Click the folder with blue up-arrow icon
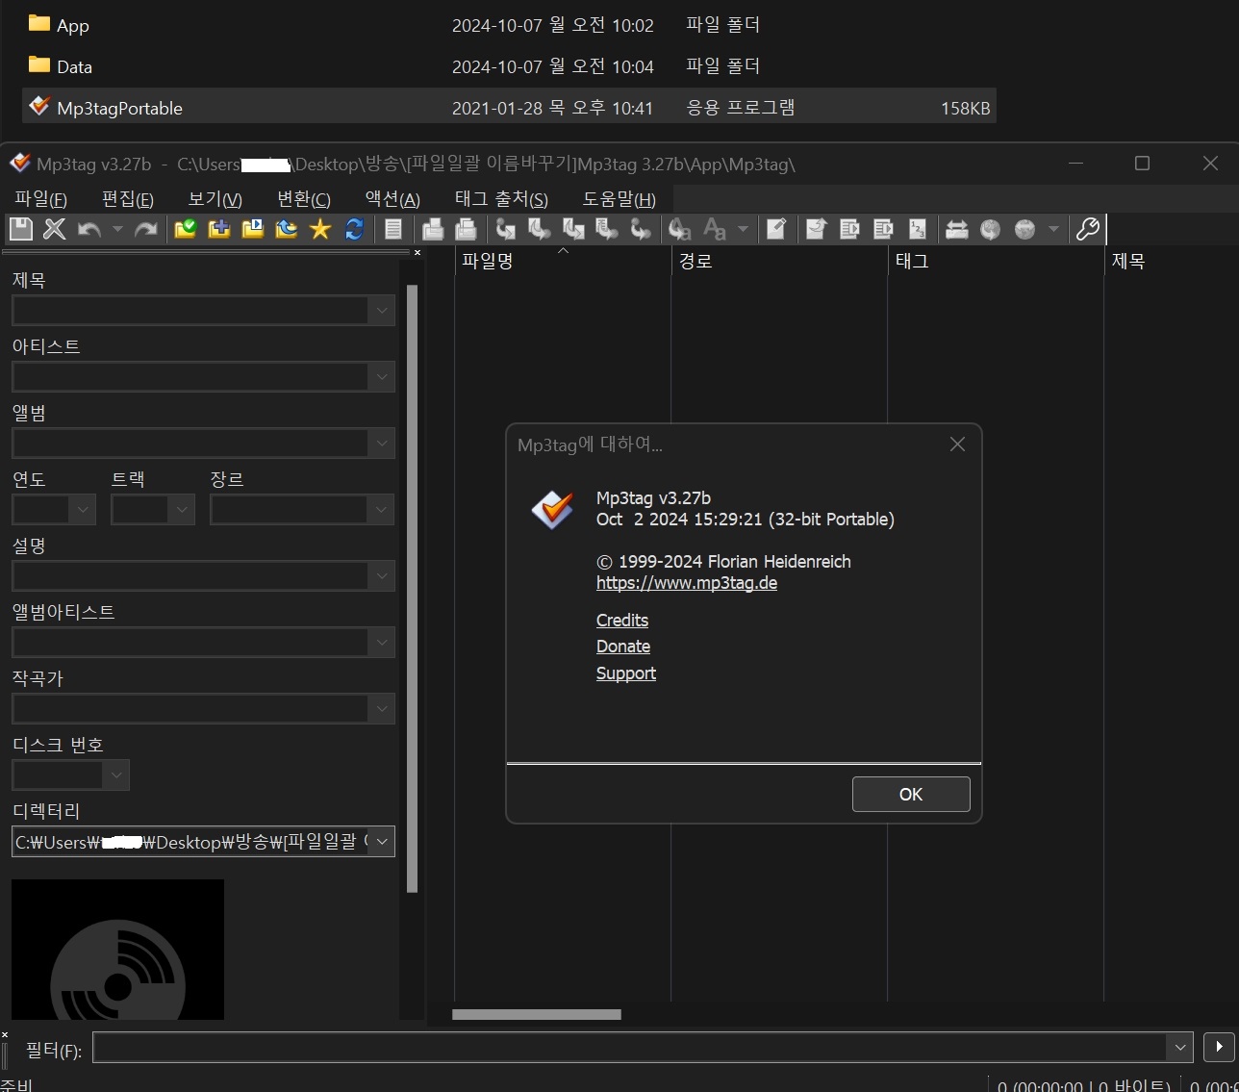 pyautogui.click(x=287, y=229)
